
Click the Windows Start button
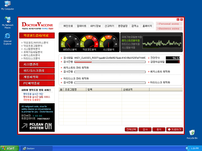coord(9,148)
